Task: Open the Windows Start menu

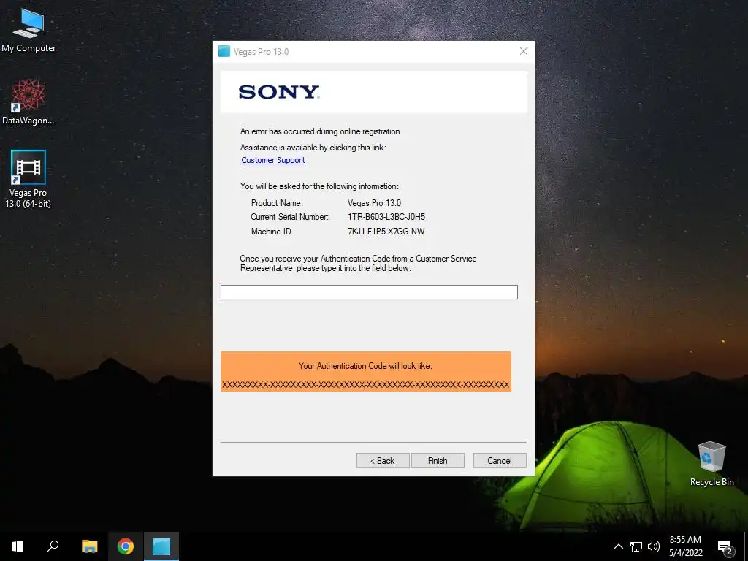Action: point(18,546)
